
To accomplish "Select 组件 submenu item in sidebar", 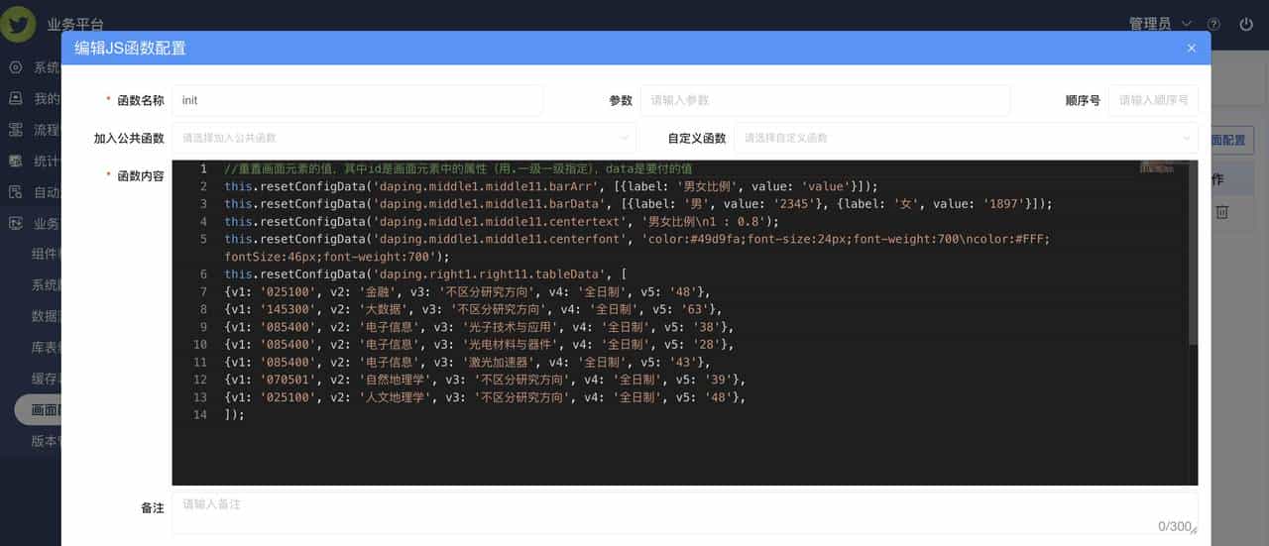I will coord(46,254).
